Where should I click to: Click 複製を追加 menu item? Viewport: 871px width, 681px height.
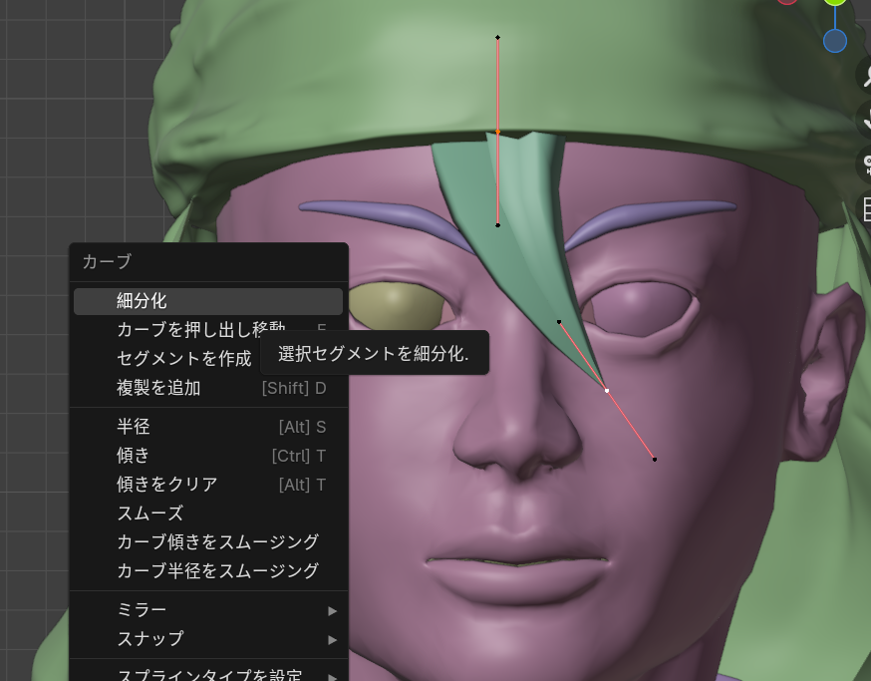click(x=208, y=388)
